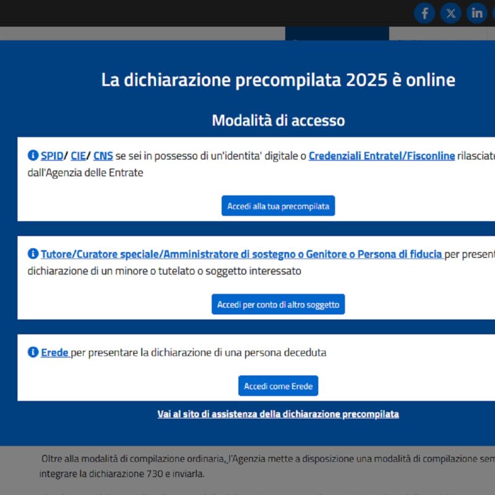The width and height of the screenshot is (495, 495).
Task: Click the 'Accedi alla tua precompilata' button
Action: pyautogui.click(x=278, y=206)
